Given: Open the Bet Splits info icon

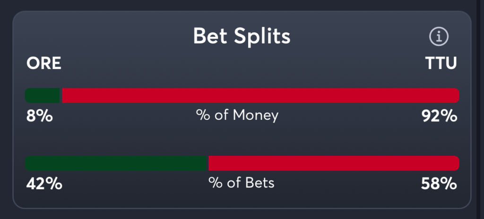Looking at the screenshot, I should 439,36.
